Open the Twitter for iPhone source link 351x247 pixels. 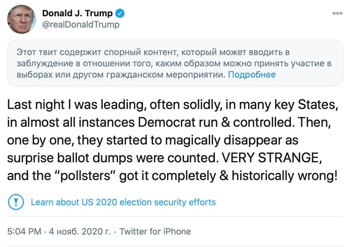155,231
